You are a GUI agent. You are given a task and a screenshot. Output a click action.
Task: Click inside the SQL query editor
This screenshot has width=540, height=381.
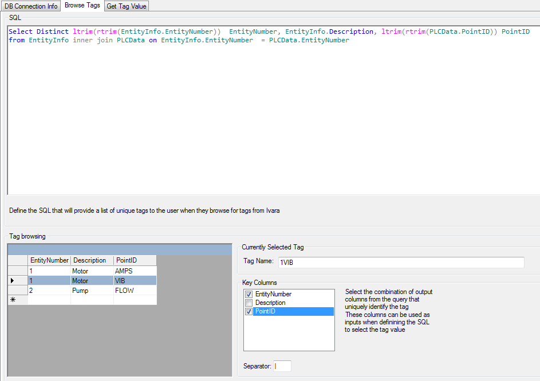click(273, 114)
